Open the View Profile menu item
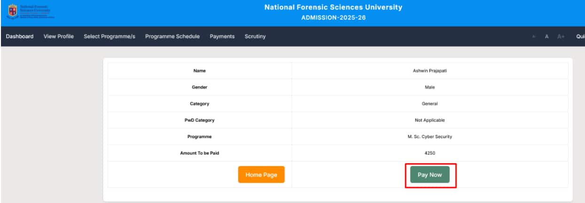585x203 pixels. [59, 37]
